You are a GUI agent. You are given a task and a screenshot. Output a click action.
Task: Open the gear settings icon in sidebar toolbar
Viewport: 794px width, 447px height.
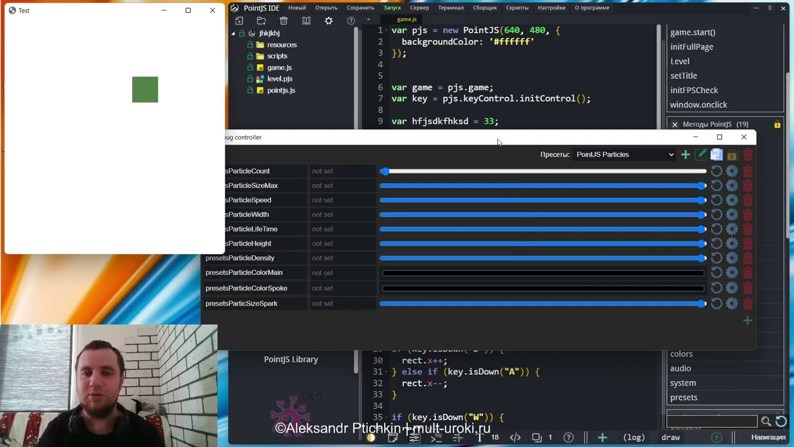(x=329, y=20)
